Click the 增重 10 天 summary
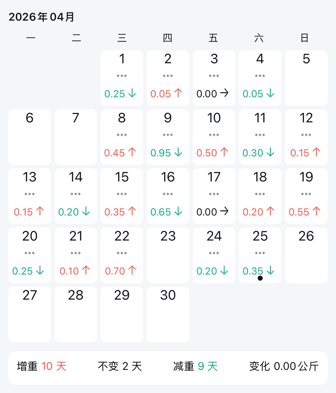The height and width of the screenshot is (393, 336). tap(42, 366)
